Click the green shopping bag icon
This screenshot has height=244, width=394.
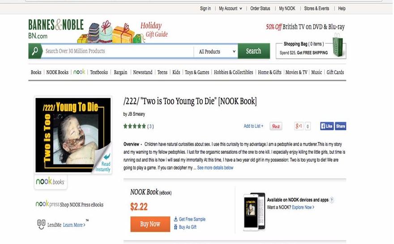tap(338, 47)
